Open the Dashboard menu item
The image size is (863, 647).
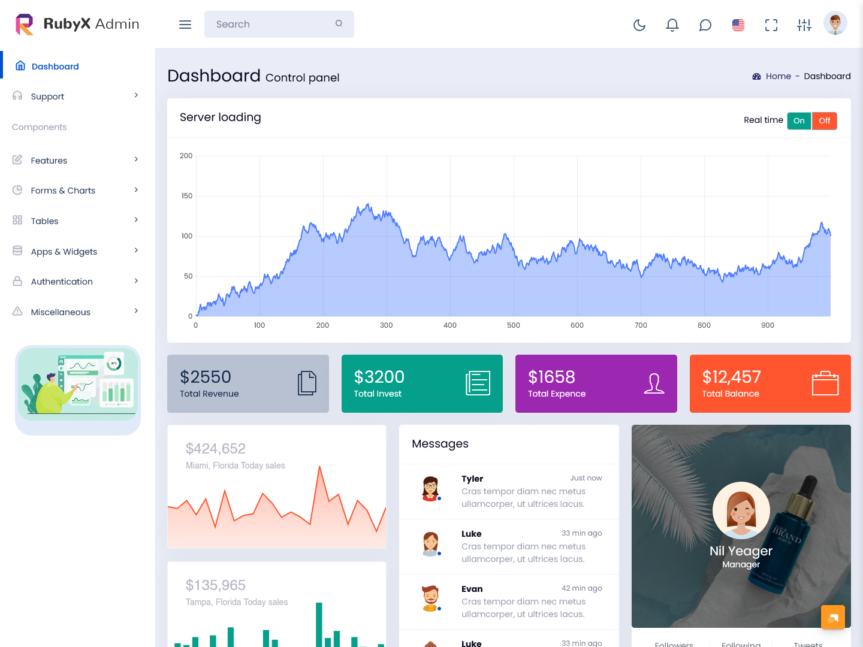(55, 66)
